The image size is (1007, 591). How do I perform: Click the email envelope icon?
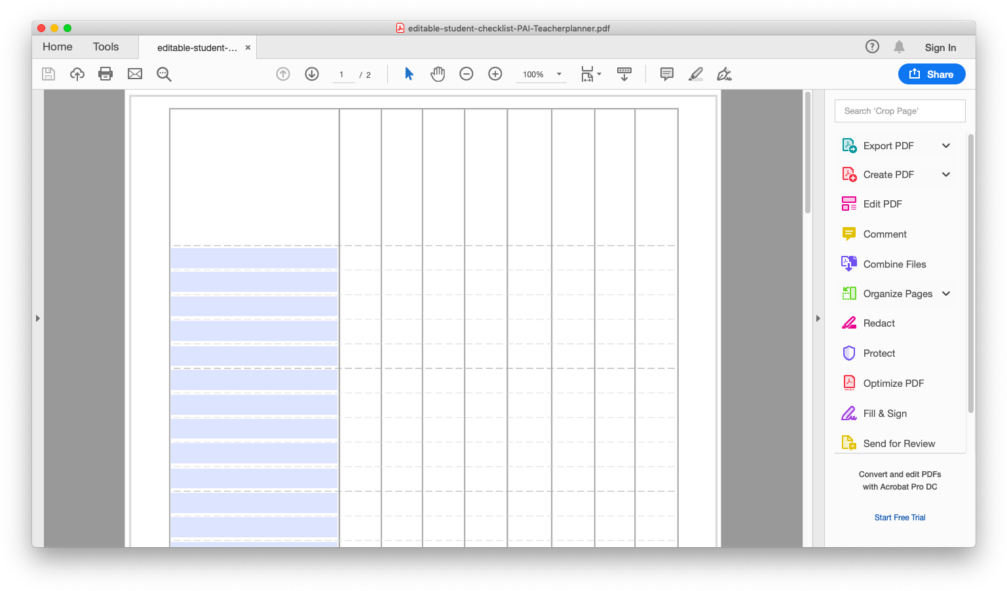(135, 74)
